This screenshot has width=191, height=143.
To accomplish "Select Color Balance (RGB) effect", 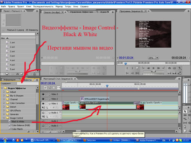I will (21, 125).
